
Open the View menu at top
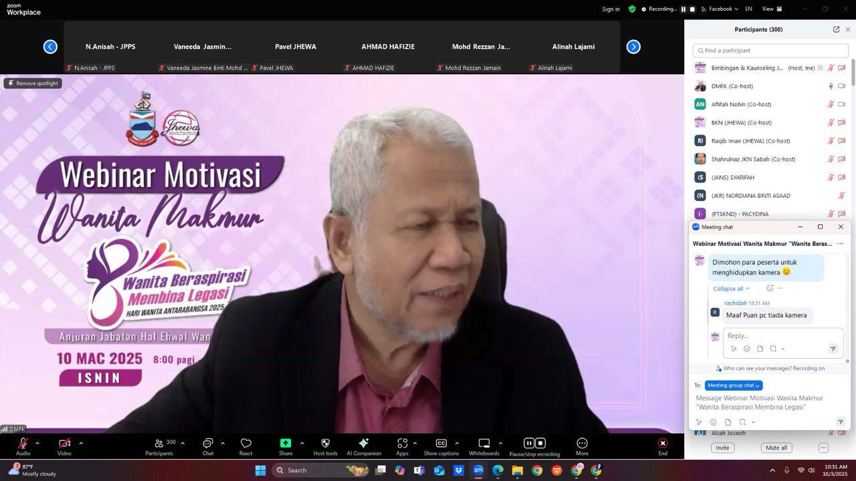768,9
